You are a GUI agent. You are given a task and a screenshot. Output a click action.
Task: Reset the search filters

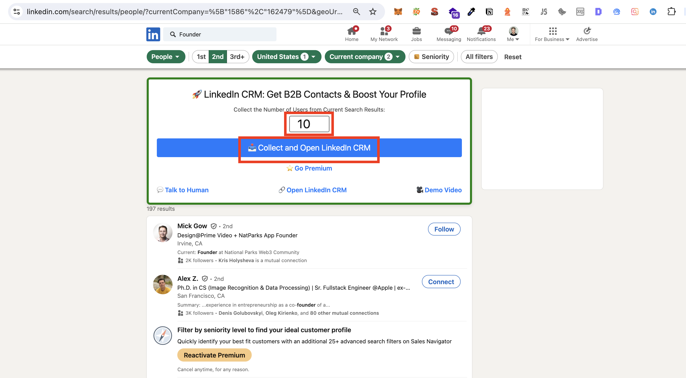513,57
